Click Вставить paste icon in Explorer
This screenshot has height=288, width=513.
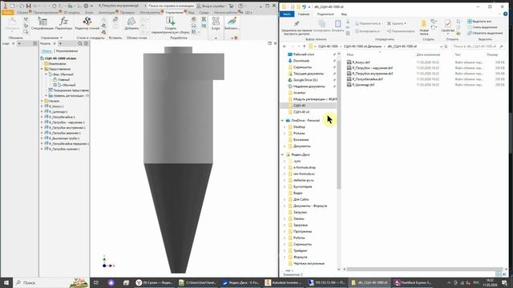[x=337, y=26]
